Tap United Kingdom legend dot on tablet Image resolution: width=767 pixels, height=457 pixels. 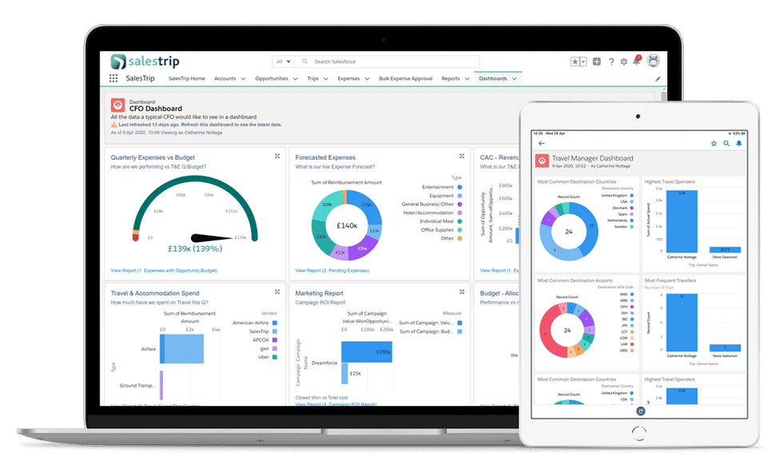632,195
